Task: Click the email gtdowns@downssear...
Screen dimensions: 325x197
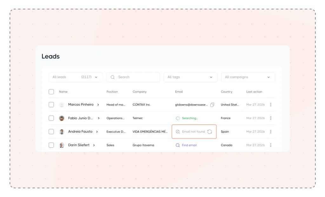Action: pyautogui.click(x=191, y=105)
